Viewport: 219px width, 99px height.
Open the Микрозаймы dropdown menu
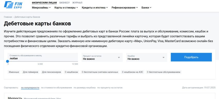pyautogui.click(x=41, y=7)
